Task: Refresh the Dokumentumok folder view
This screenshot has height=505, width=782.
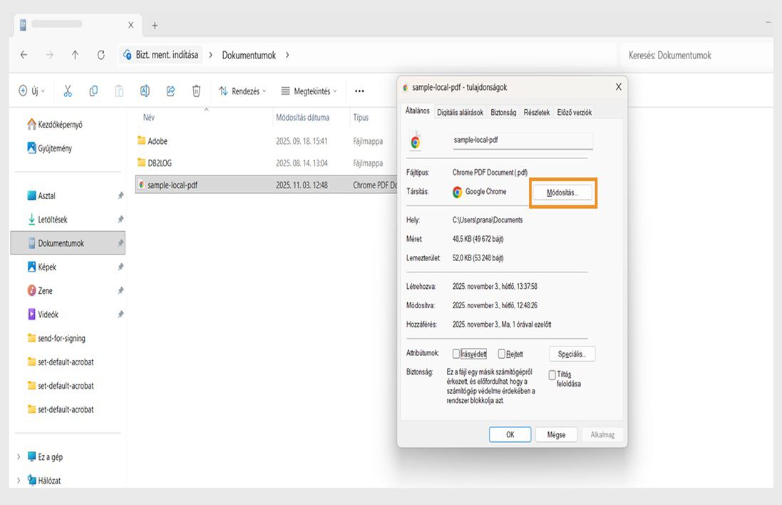Action: coord(101,55)
